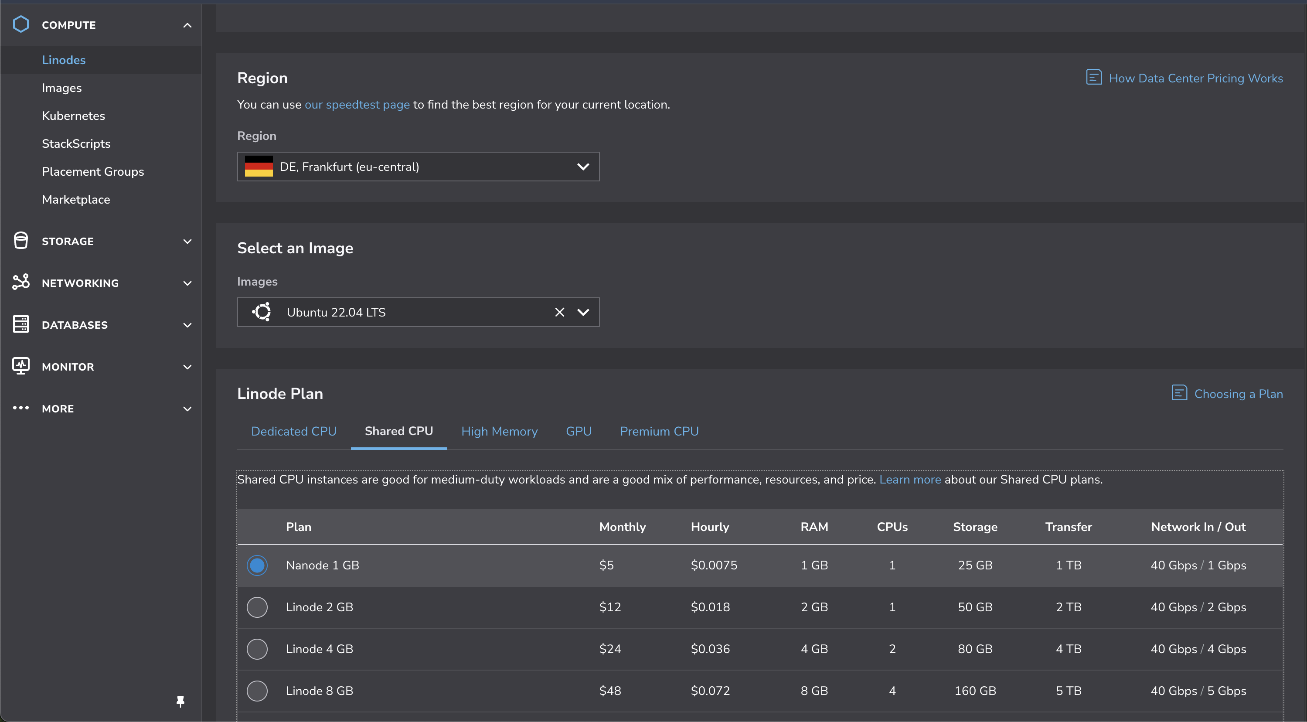
Task: Collapse the Compute section chevron
Action: [187, 25]
